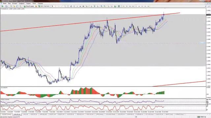Select the Cursor tool
This screenshot has height=118, width=211.
pos(52,6)
